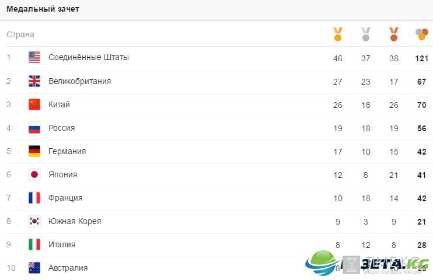This screenshot has width=433, height=280.
Task: Click the Germany flag icon
Action: (x=34, y=151)
